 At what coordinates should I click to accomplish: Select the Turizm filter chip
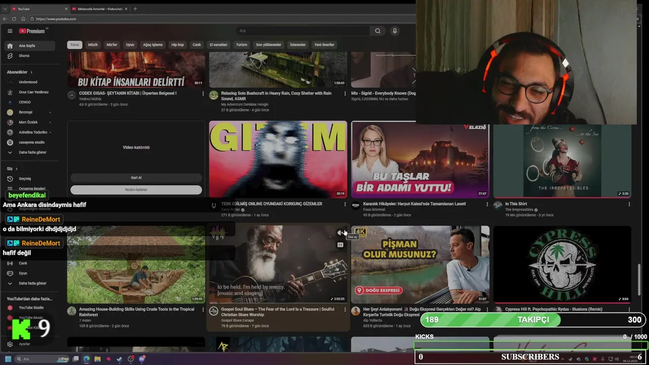tap(242, 45)
